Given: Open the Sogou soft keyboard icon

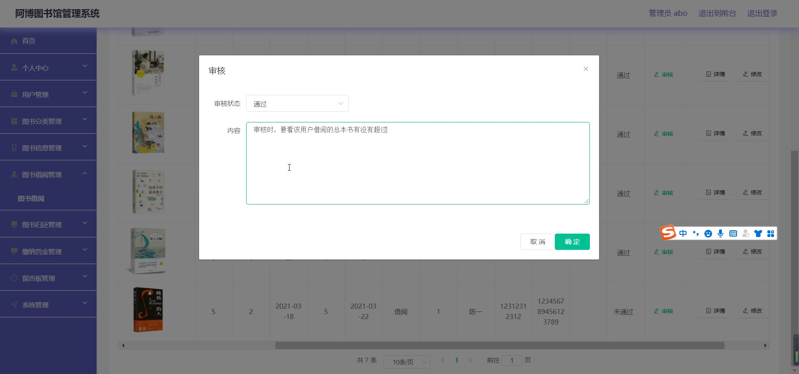Looking at the screenshot, I should pos(733,233).
